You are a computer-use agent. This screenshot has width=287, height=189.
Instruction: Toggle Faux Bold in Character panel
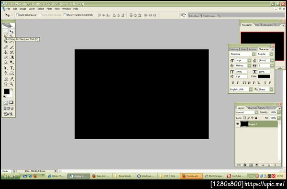coord(233,83)
